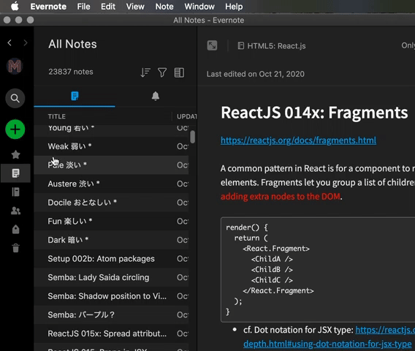Create a new note with green plus
The image size is (415, 351).
click(15, 129)
